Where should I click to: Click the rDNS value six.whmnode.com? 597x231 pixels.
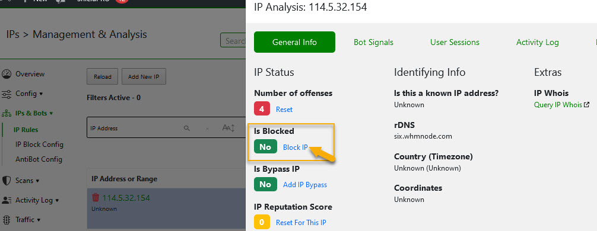(x=423, y=136)
